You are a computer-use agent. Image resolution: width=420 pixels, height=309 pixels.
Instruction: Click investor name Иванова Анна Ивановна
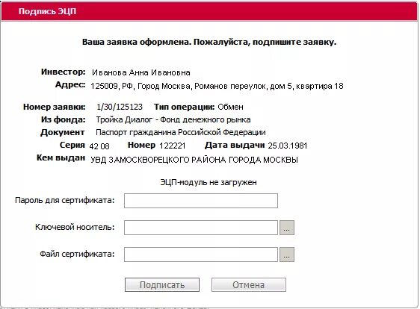coord(141,72)
